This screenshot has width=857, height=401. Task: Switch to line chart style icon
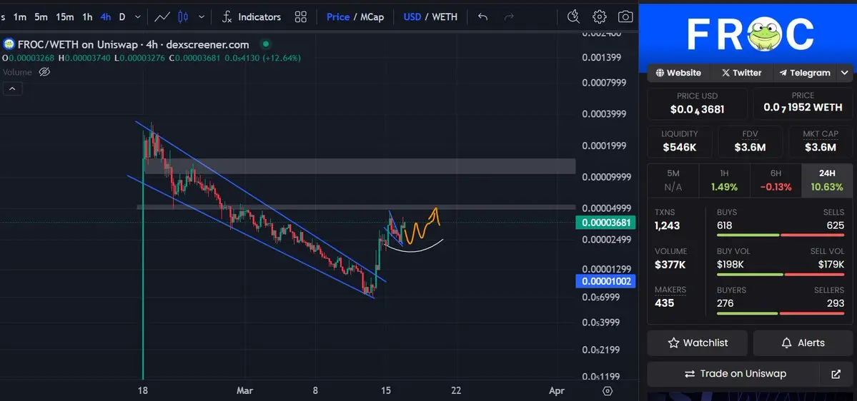pos(162,17)
